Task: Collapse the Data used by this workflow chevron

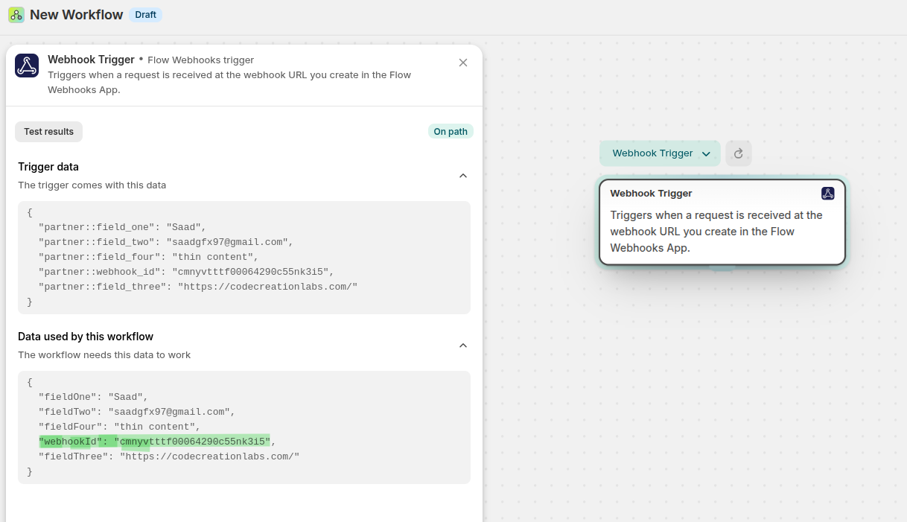Action: [x=463, y=346]
